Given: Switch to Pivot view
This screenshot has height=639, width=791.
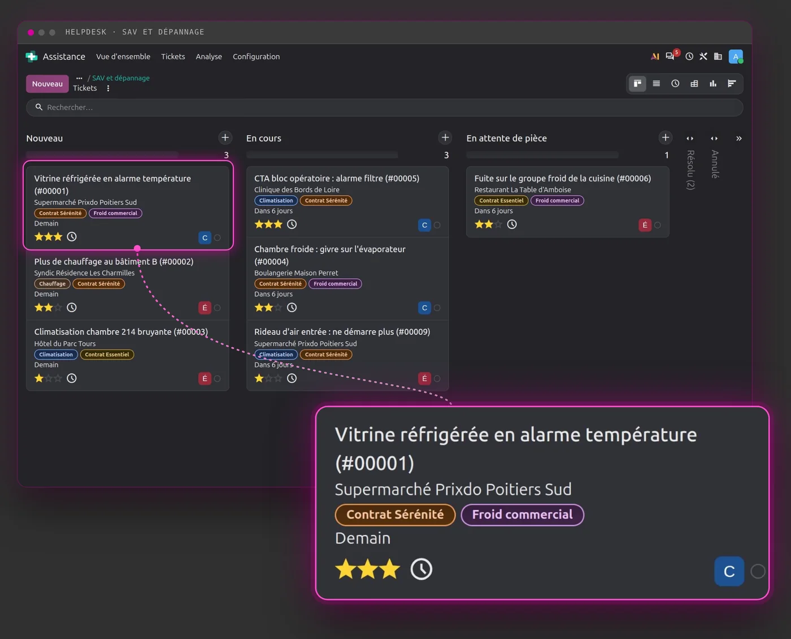Looking at the screenshot, I should (x=694, y=84).
